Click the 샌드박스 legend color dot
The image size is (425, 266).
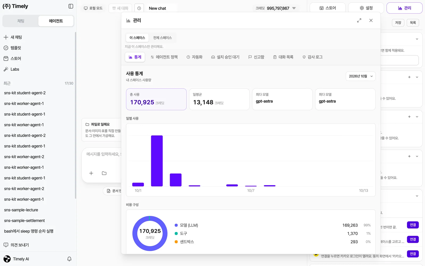pos(176,242)
